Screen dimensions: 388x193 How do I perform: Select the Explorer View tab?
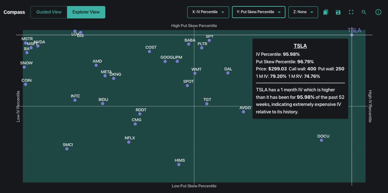[x=86, y=12]
